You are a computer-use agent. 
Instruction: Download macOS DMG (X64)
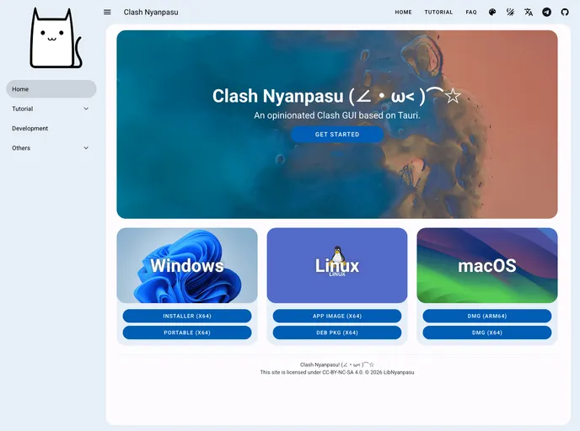tap(487, 333)
